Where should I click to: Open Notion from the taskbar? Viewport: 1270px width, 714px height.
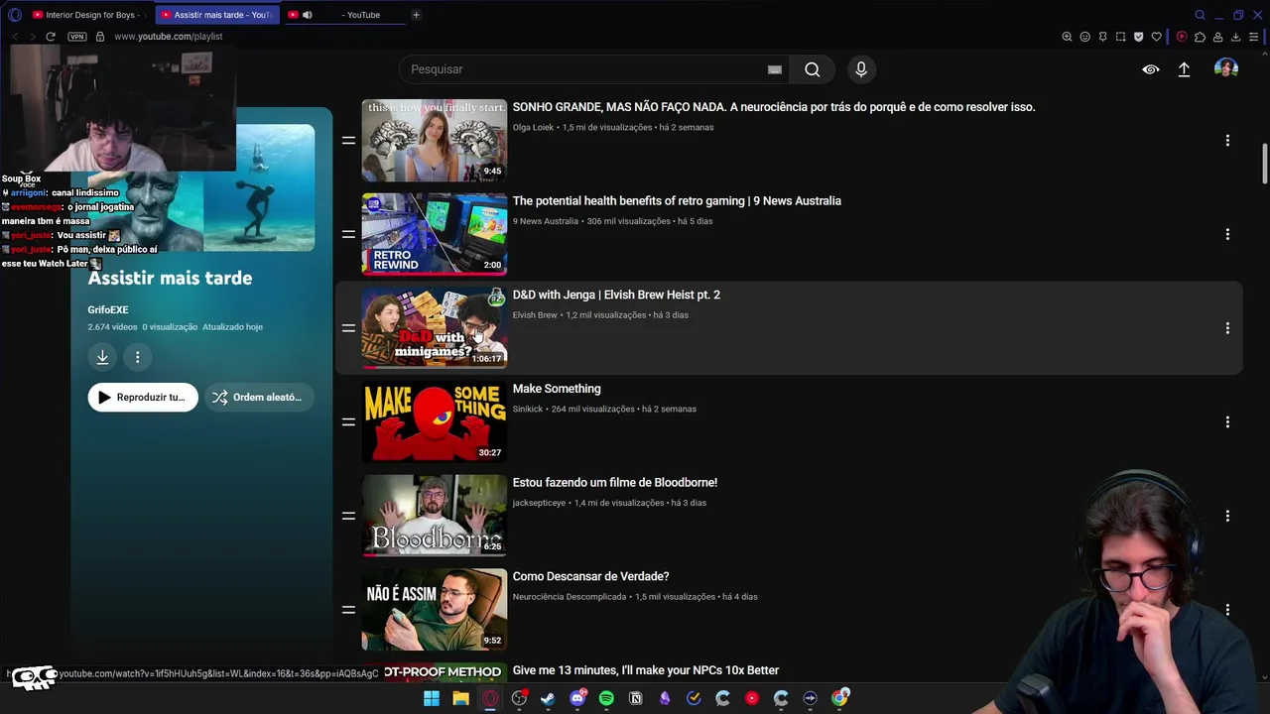click(636, 698)
